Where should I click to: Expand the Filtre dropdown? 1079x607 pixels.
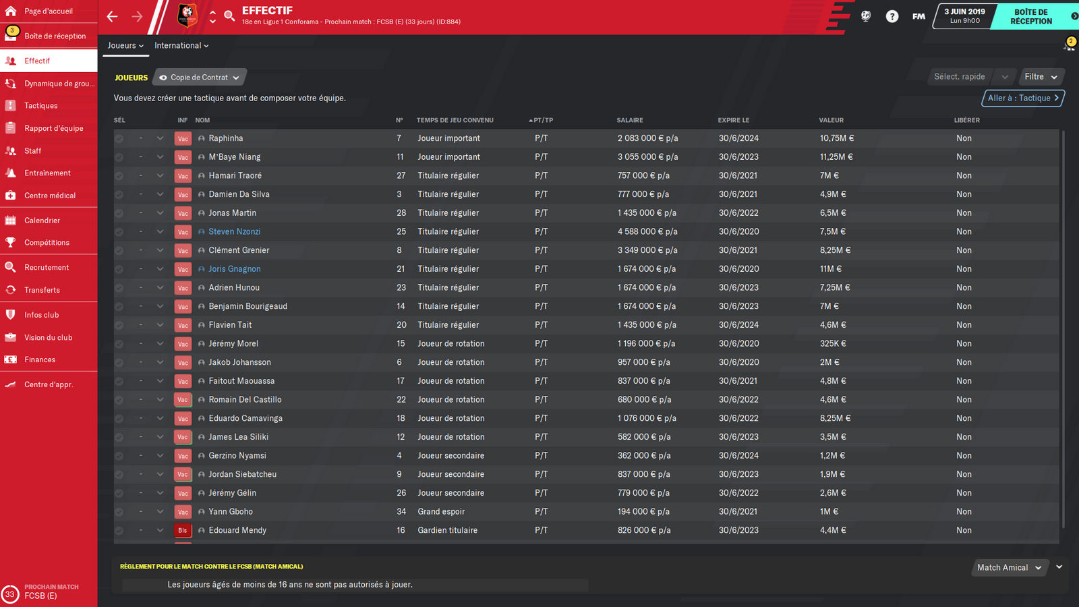1042,77
